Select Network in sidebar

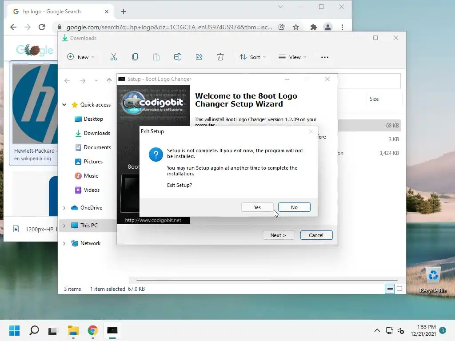tap(86, 243)
